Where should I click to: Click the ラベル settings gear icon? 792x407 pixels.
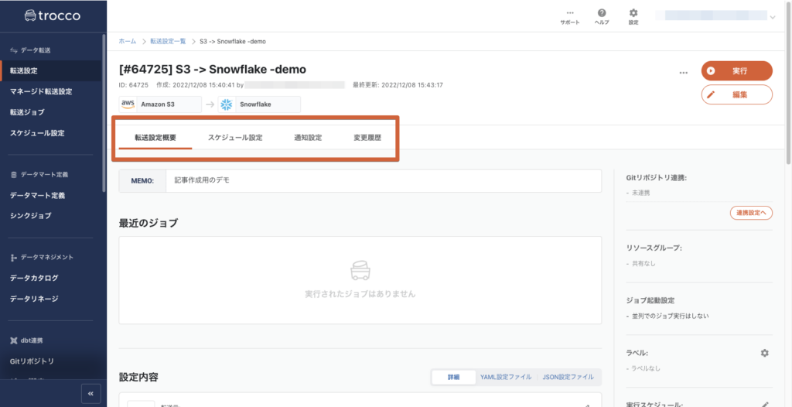point(764,353)
